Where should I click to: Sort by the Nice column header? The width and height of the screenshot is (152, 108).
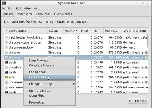86,31
